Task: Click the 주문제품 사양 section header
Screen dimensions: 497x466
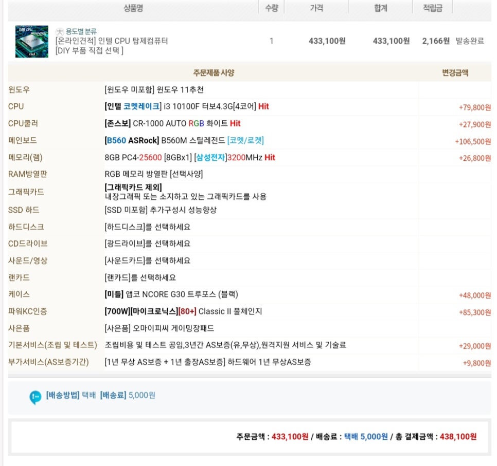Action: click(214, 73)
